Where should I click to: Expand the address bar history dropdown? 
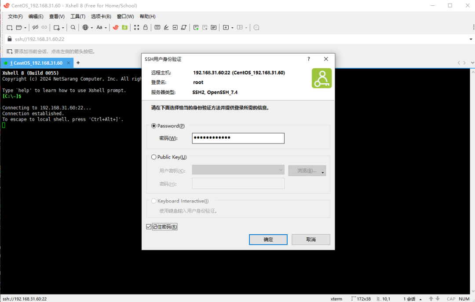coord(471,39)
